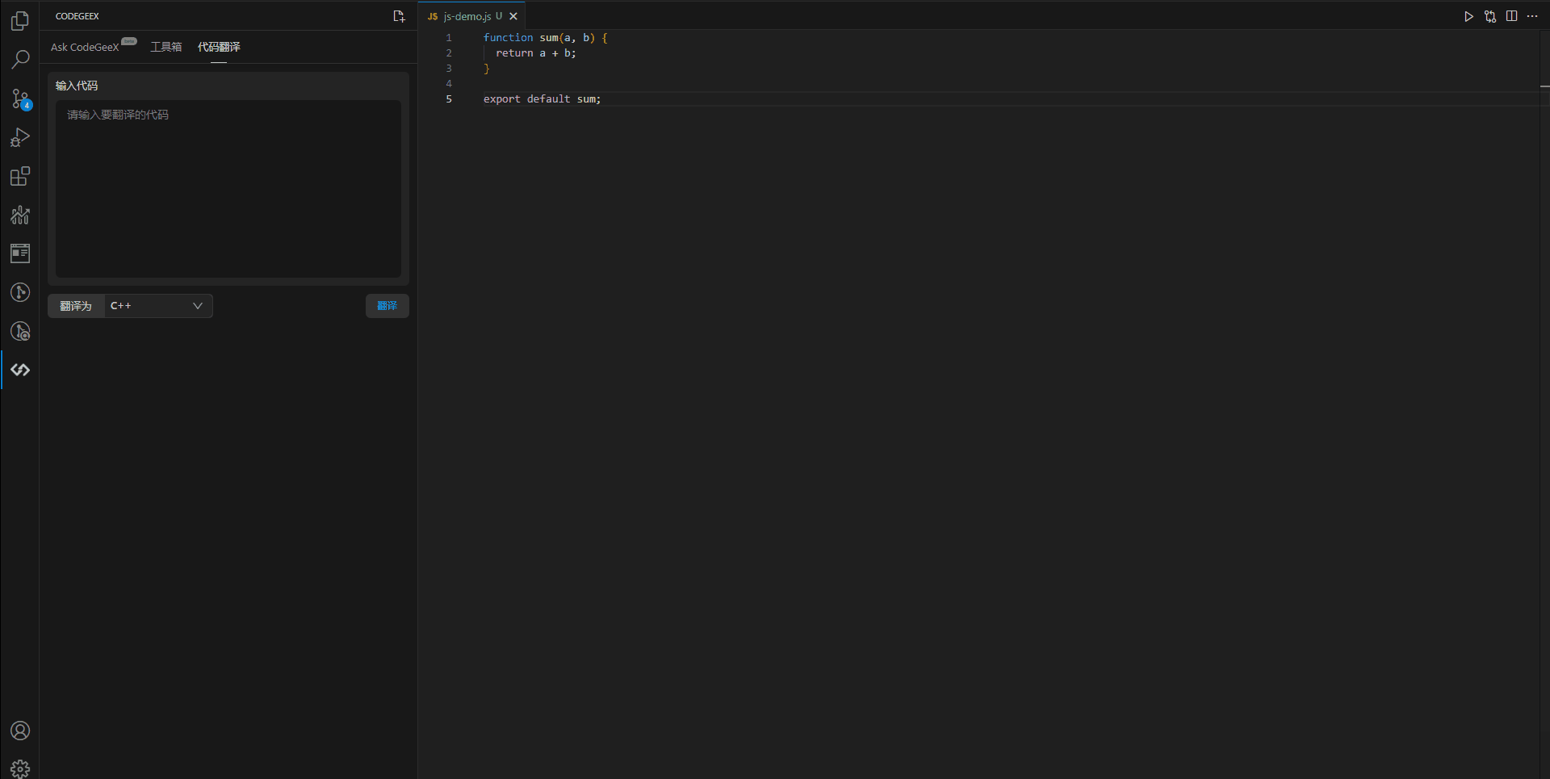Focus the 请输入要翻译的代码 input box

tap(228, 189)
